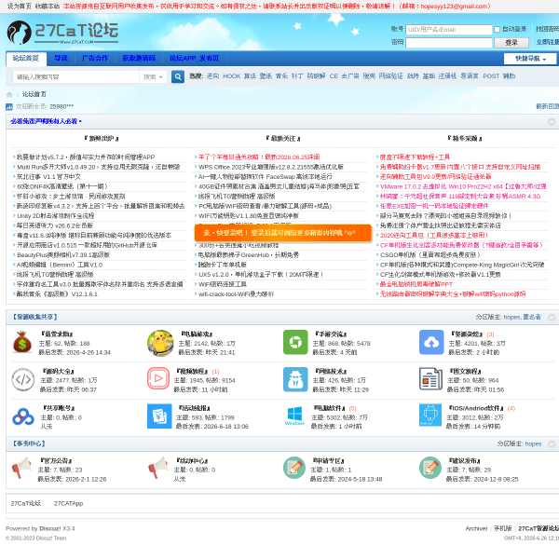Screen dimensions: 559x559
Task: Open thread '东北往事 V1.1 官方中文'
Action: coord(48,177)
